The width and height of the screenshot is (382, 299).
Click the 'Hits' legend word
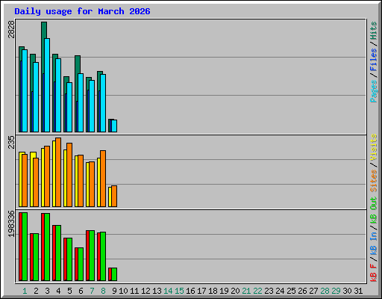(x=374, y=31)
